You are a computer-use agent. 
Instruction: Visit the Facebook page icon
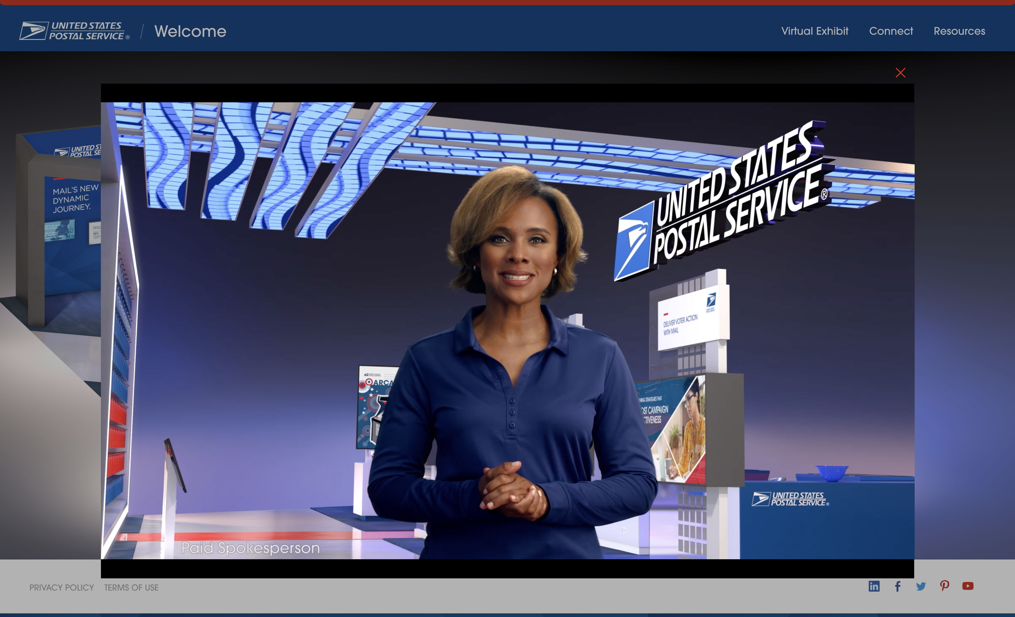coord(898,586)
